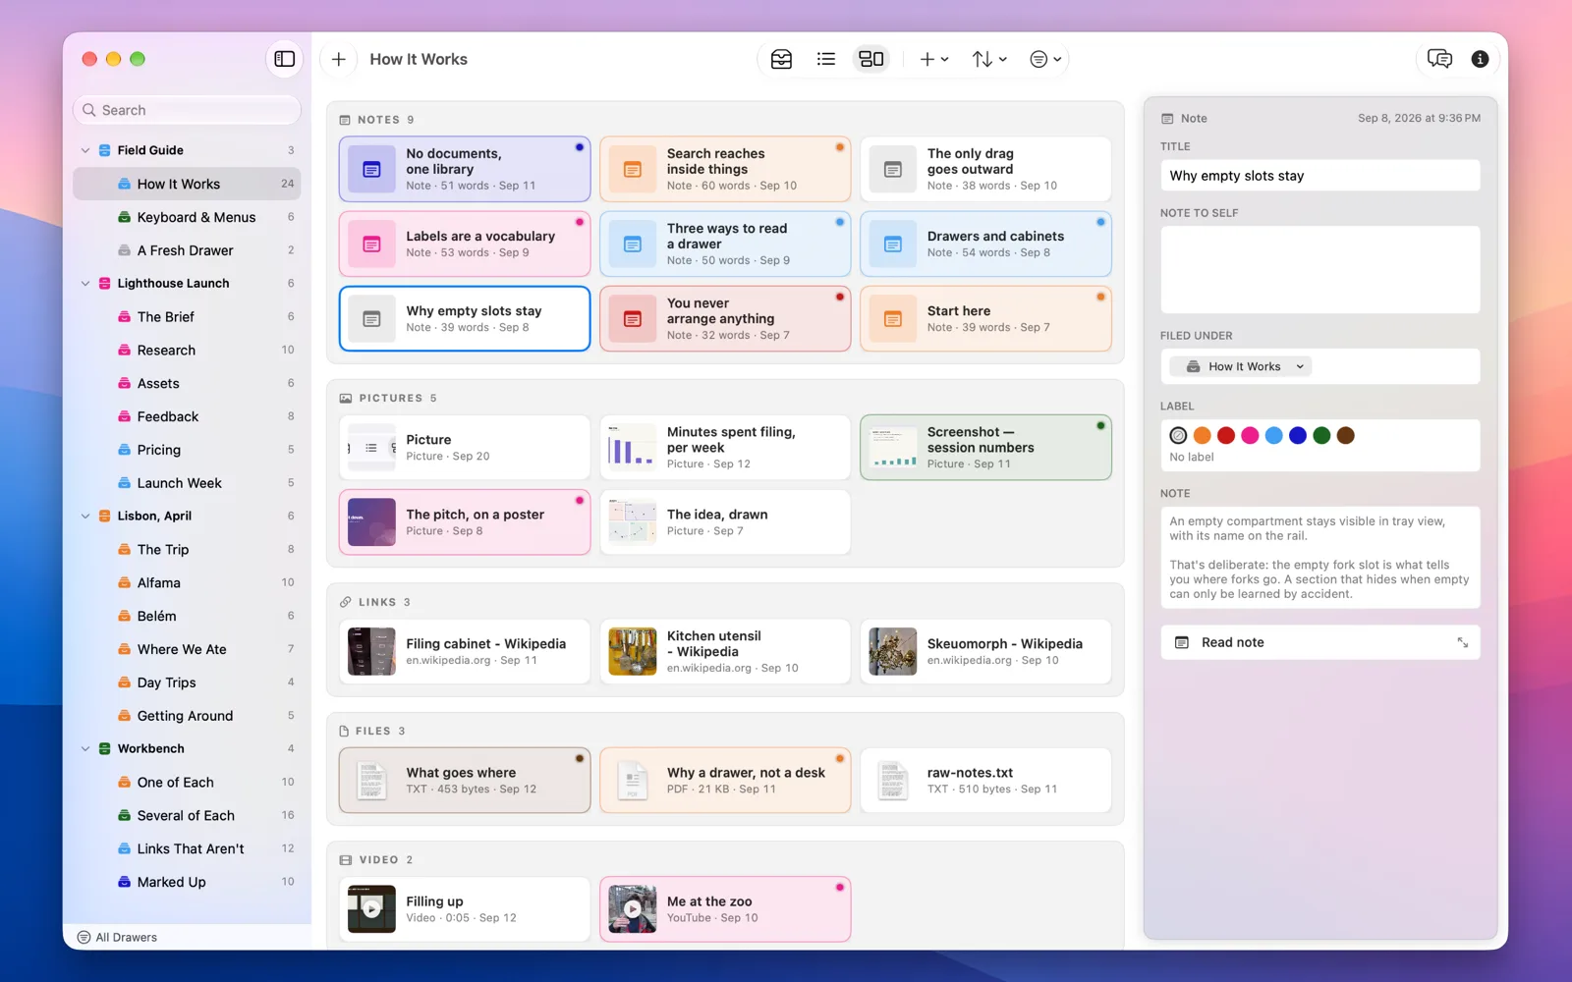Open the Alfama drawer
Screen dimensions: 1572x982
pos(187,582)
